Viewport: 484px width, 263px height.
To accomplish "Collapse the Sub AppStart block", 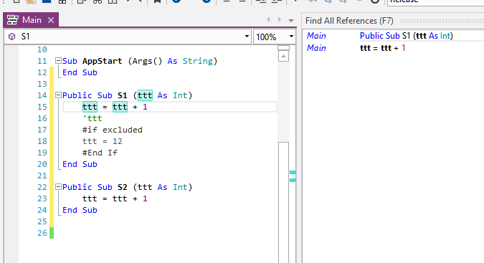I will point(58,61).
